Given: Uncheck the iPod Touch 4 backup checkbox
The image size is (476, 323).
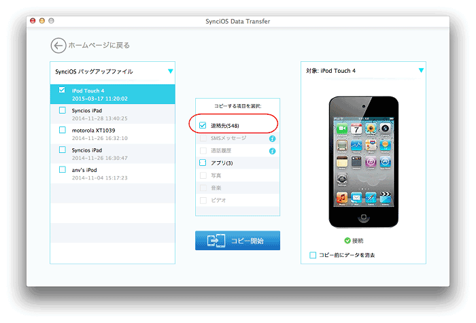Looking at the screenshot, I should click(62, 90).
